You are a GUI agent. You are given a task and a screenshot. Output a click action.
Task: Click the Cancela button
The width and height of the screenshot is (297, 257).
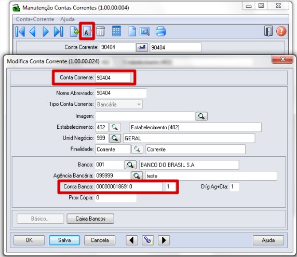tap(100, 240)
